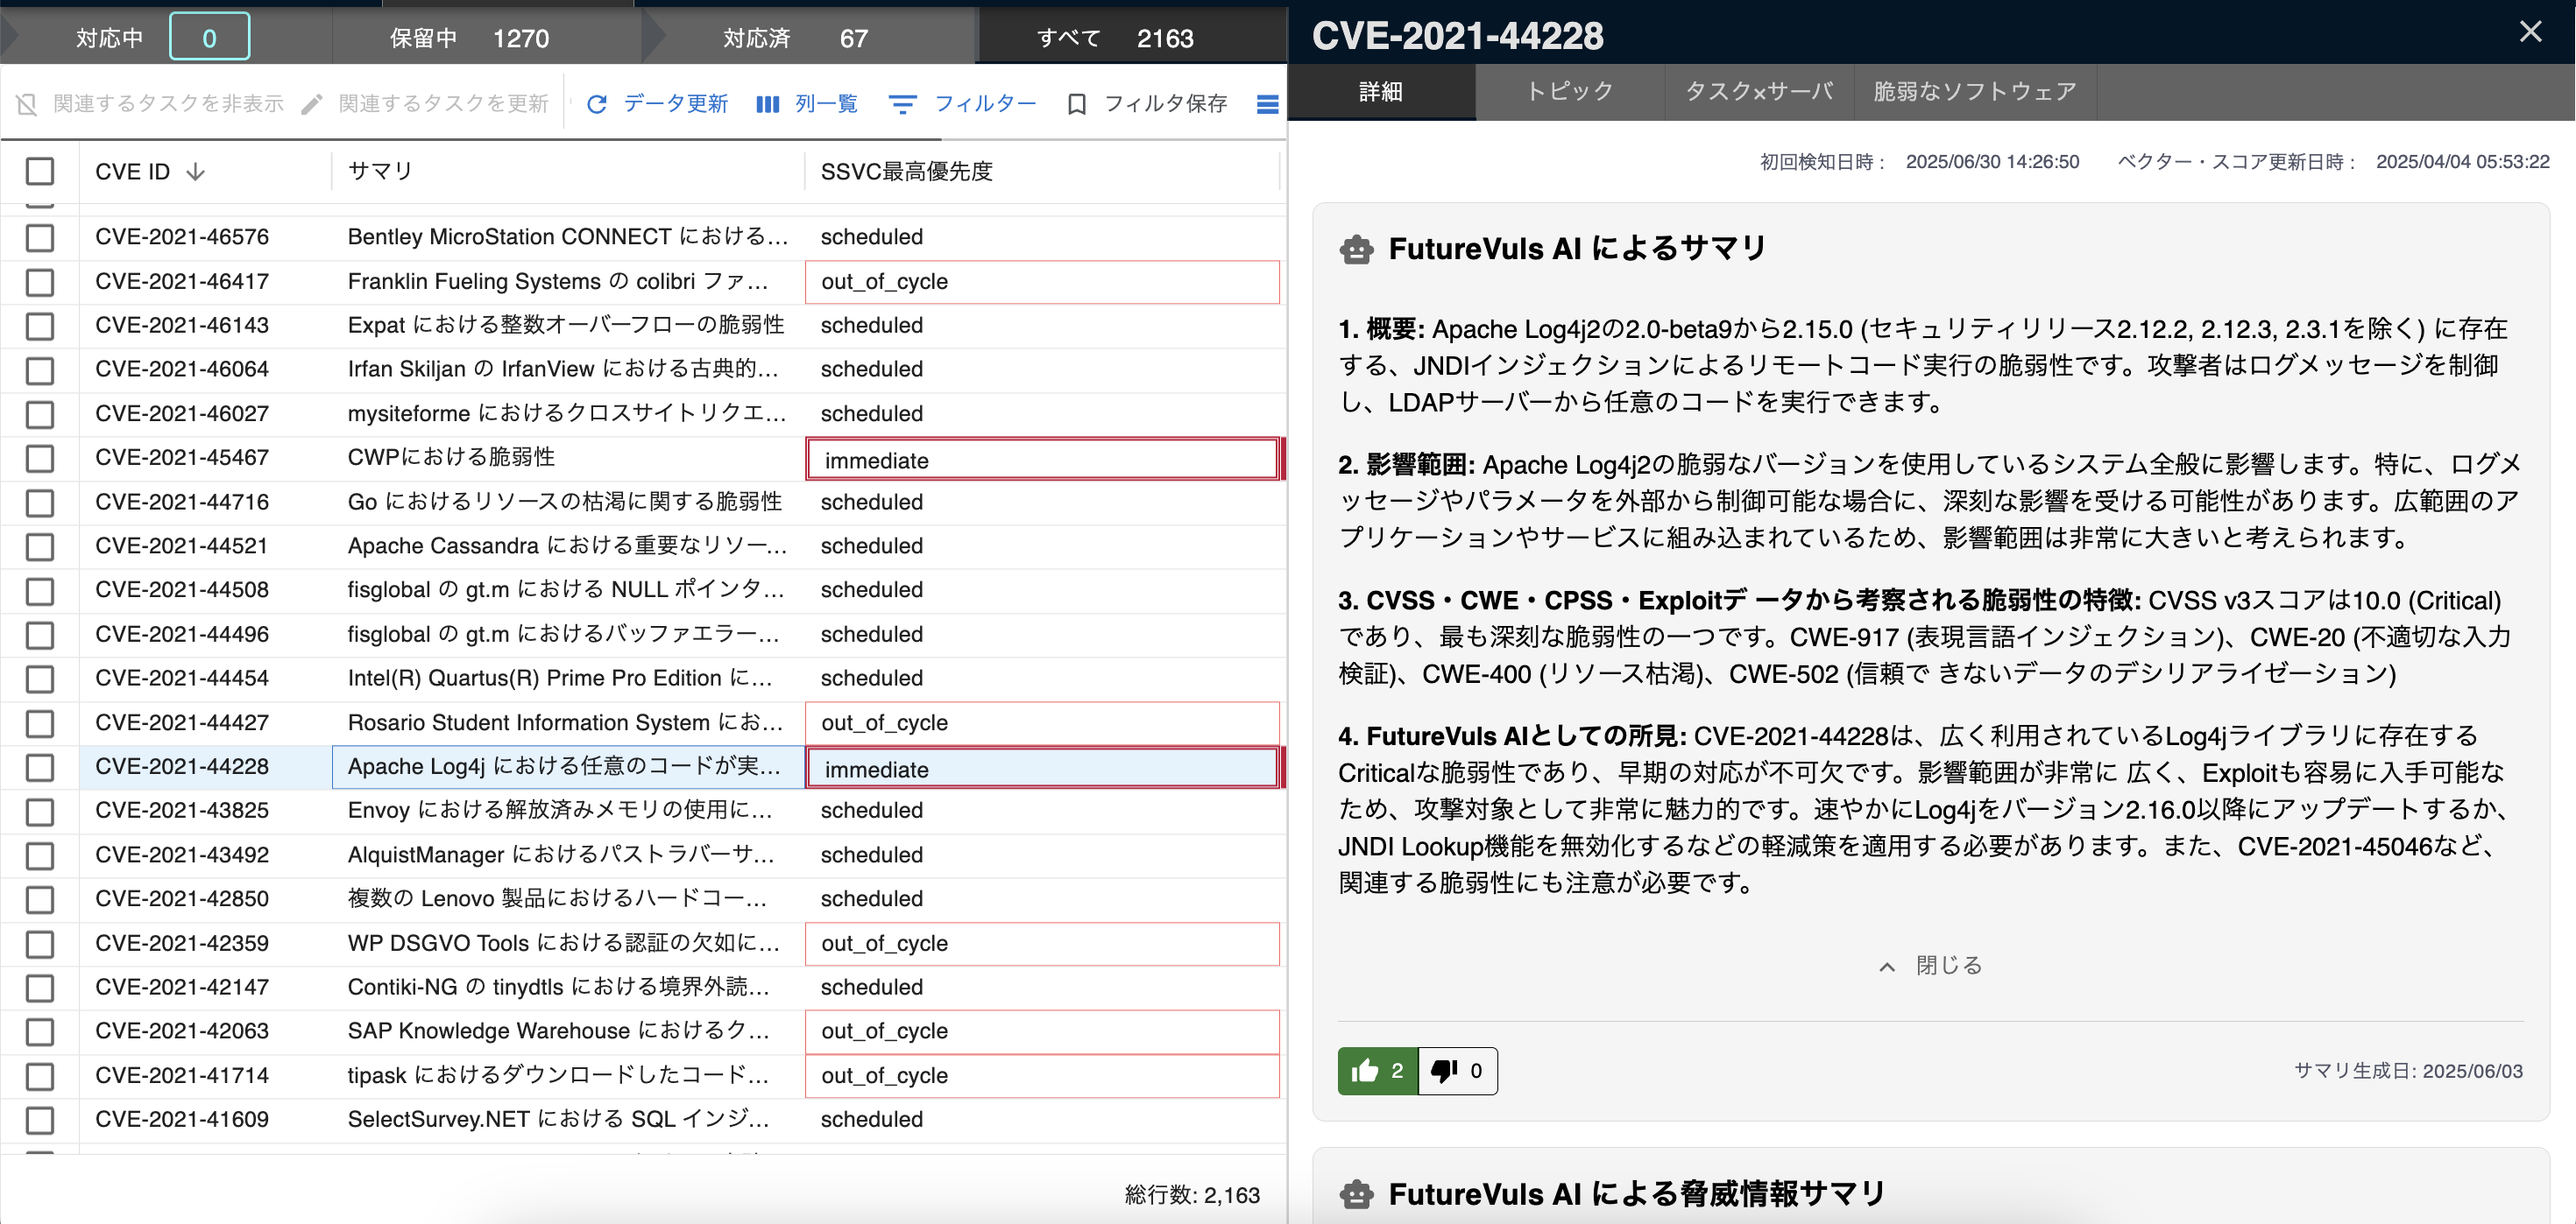Click the 対応中 count box showing 0
This screenshot has height=1224, width=2576.
(x=209, y=38)
